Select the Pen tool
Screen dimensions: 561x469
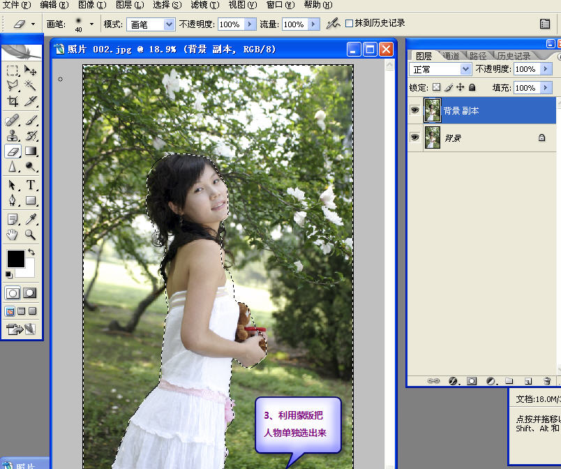click(x=12, y=200)
